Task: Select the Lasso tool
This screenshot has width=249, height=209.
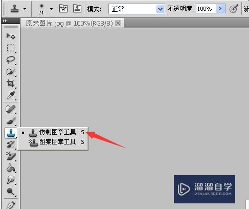Action: pyautogui.click(x=11, y=60)
